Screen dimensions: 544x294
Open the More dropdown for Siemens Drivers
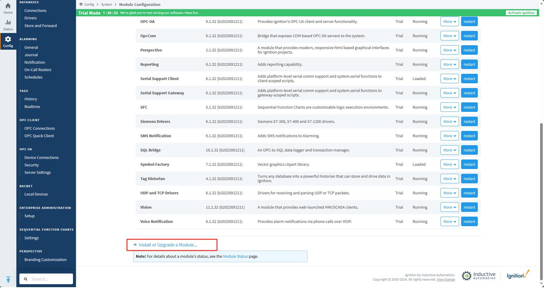tap(449, 122)
